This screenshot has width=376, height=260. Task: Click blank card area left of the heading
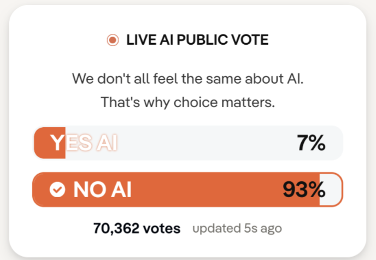point(55,40)
